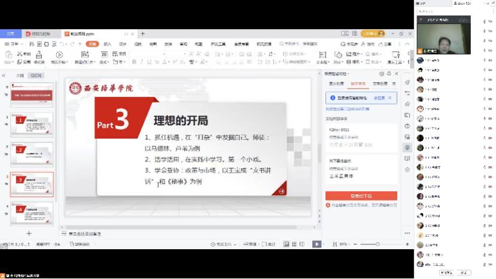Switch to slide sorter grid view

click(294, 244)
